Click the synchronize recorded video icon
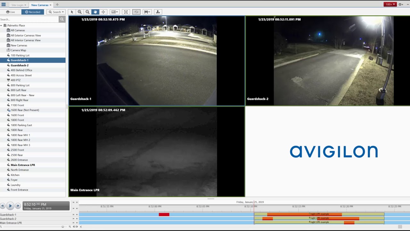The height and width of the screenshot is (231, 410). [x=136, y=12]
